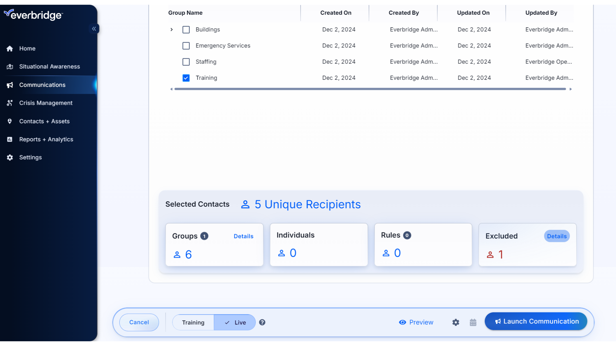Switch mode to Training
Viewport: 616px width, 346px height.
coord(193,322)
